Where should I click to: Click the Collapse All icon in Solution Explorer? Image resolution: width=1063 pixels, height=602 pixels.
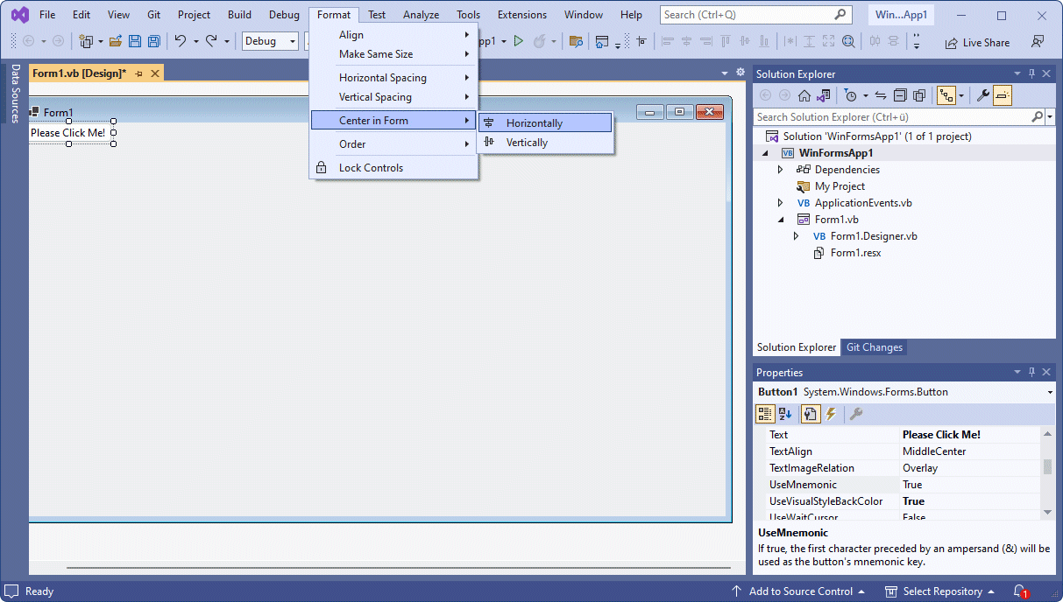tap(900, 95)
